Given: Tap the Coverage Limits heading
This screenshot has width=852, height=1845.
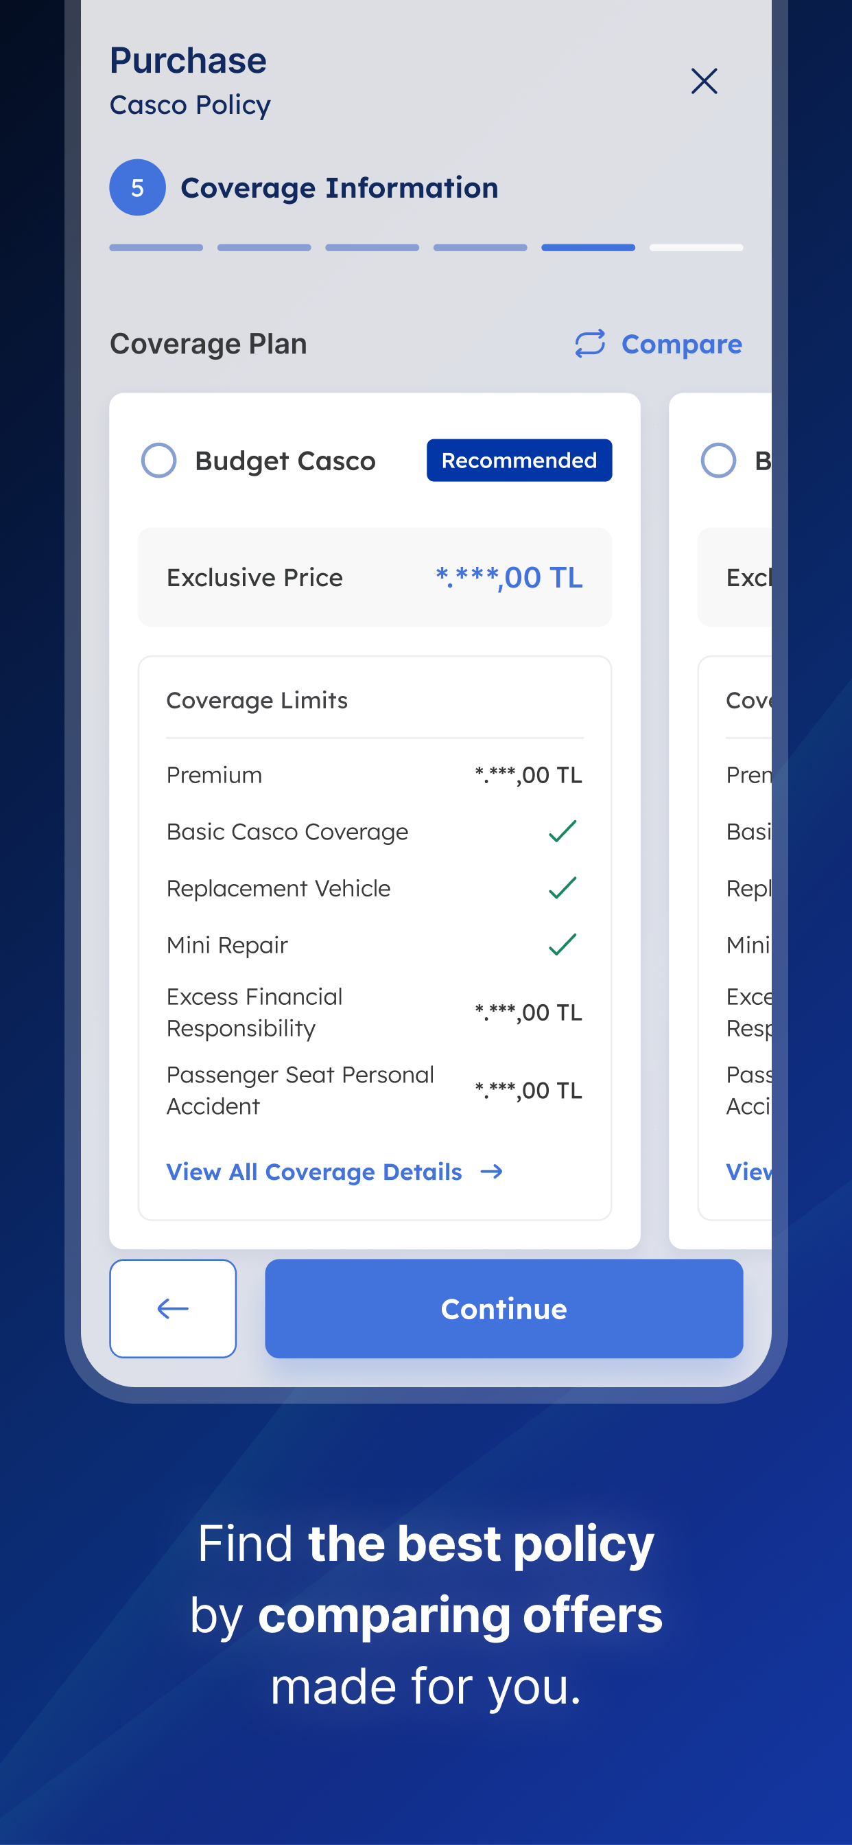Looking at the screenshot, I should coord(257,701).
